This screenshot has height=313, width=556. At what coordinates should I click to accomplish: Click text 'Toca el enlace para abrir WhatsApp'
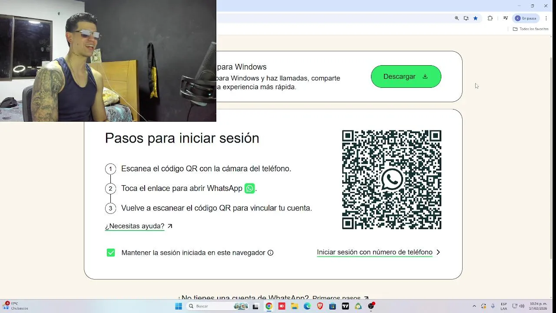(182, 188)
